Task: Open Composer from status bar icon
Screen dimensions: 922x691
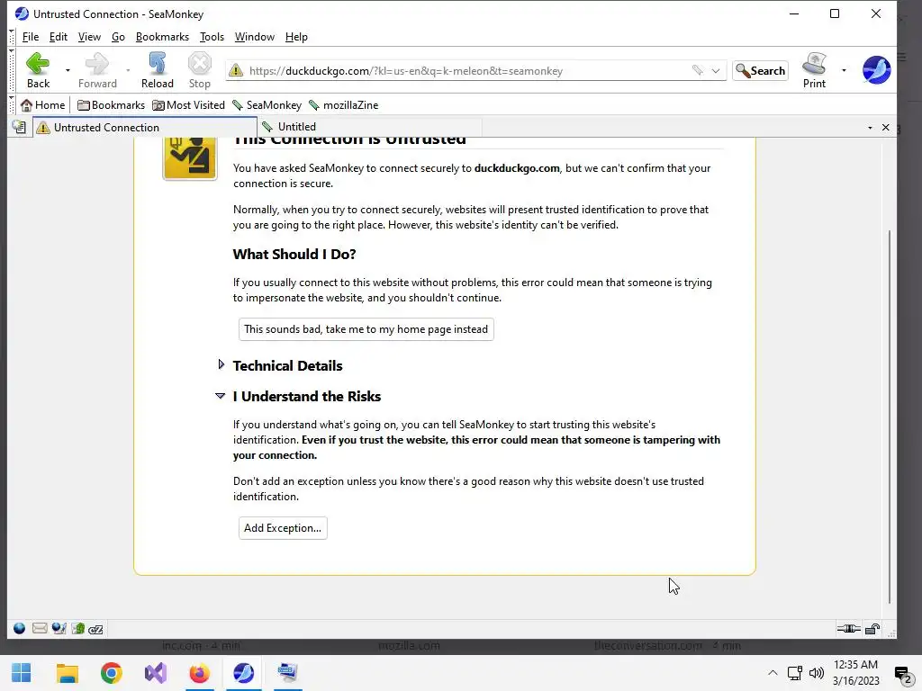Action: click(59, 629)
